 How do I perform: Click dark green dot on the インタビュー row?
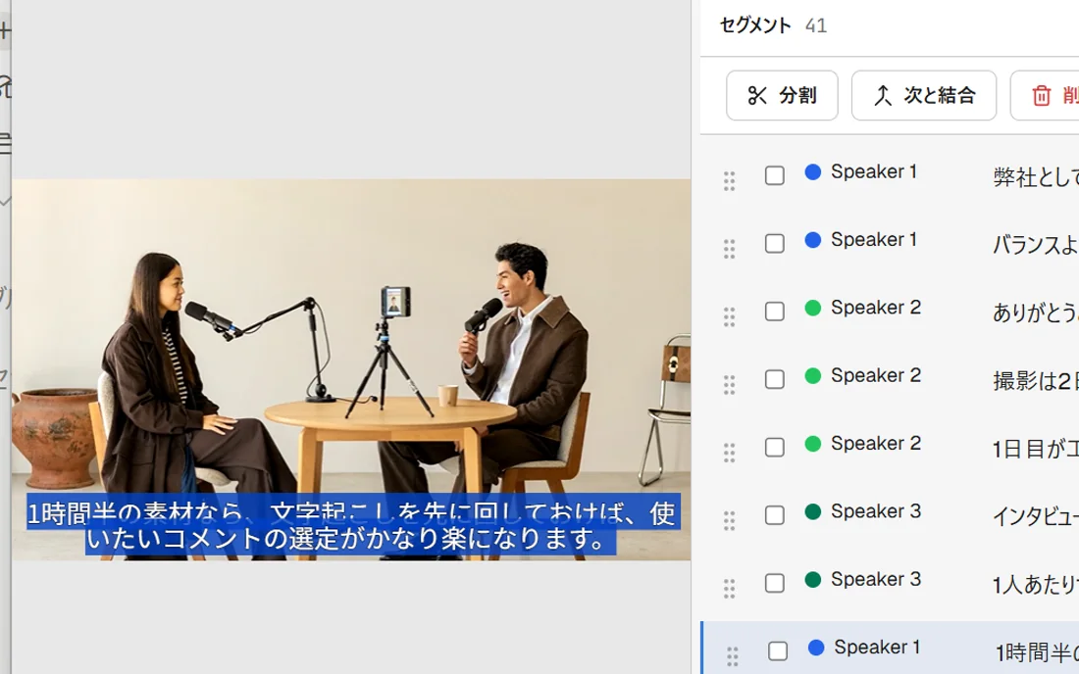(813, 511)
